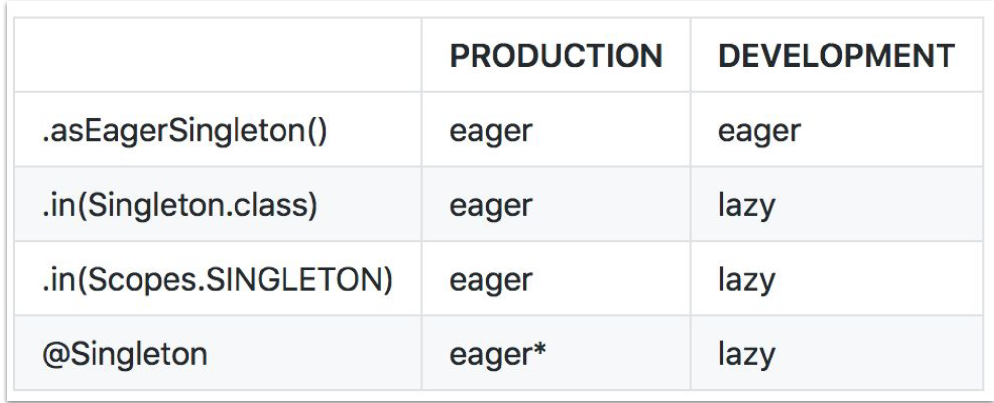The width and height of the screenshot is (994, 403).
Task: Click the @ symbol in @Singleton label
Action: pyautogui.click(x=56, y=354)
